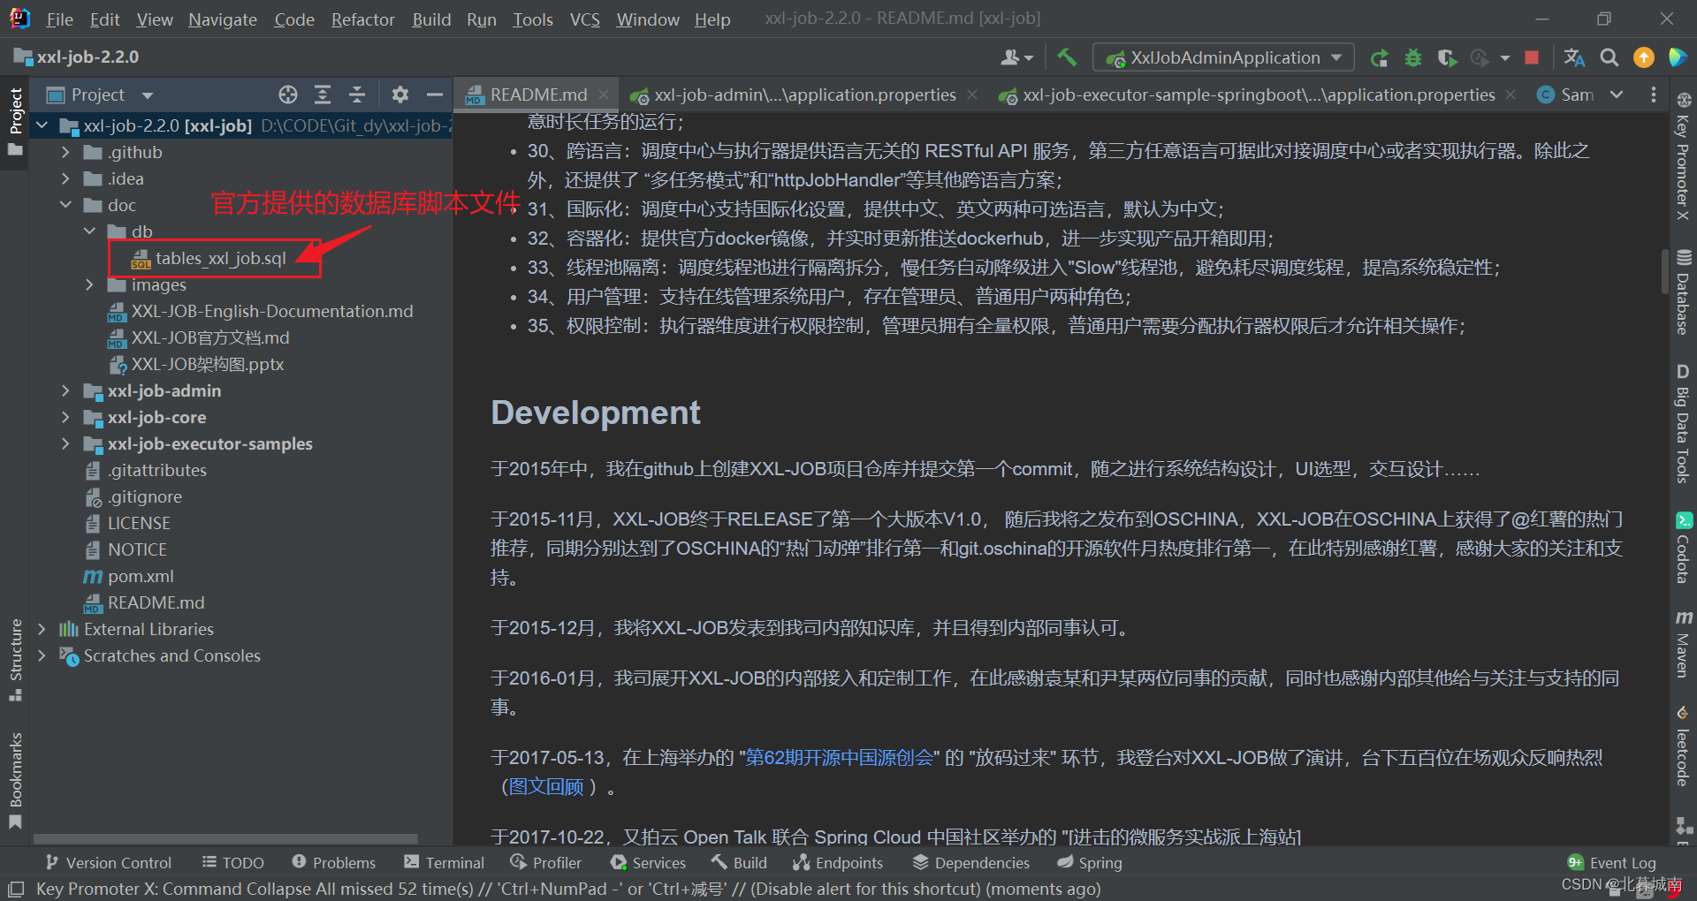Open the Terminal tool tab

point(445,863)
